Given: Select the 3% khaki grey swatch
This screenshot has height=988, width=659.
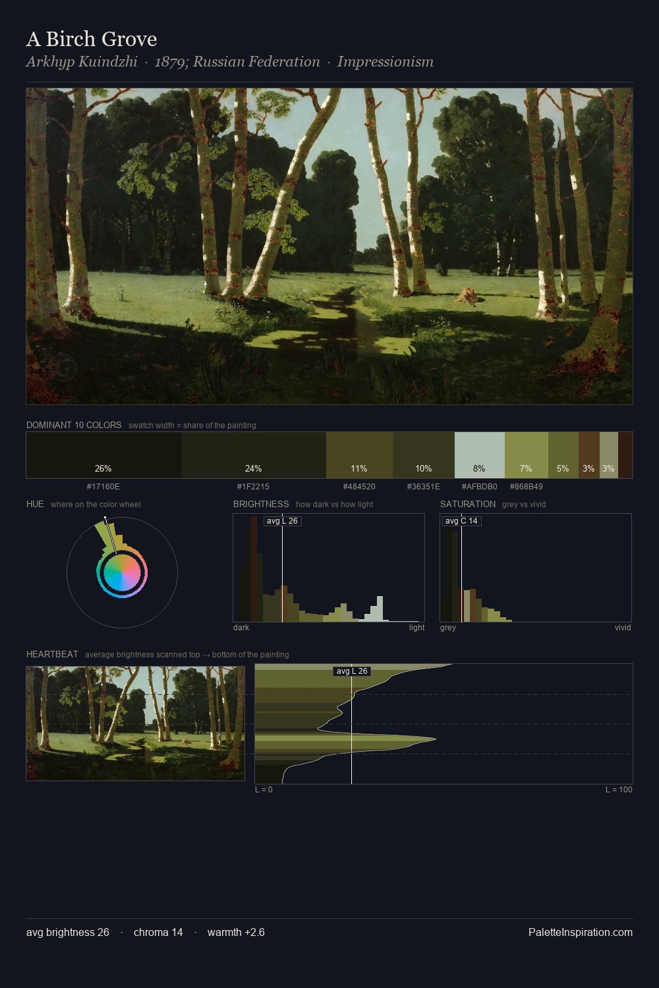Looking at the screenshot, I should [x=609, y=455].
